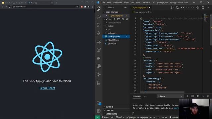
Task: Open .gitignore in the file tree
Action: click(x=112, y=33)
